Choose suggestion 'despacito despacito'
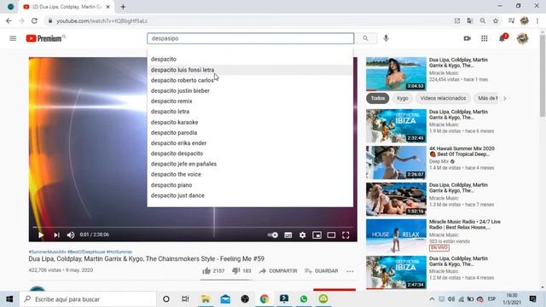Image resolution: width=546 pixels, height=307 pixels. [250, 153]
